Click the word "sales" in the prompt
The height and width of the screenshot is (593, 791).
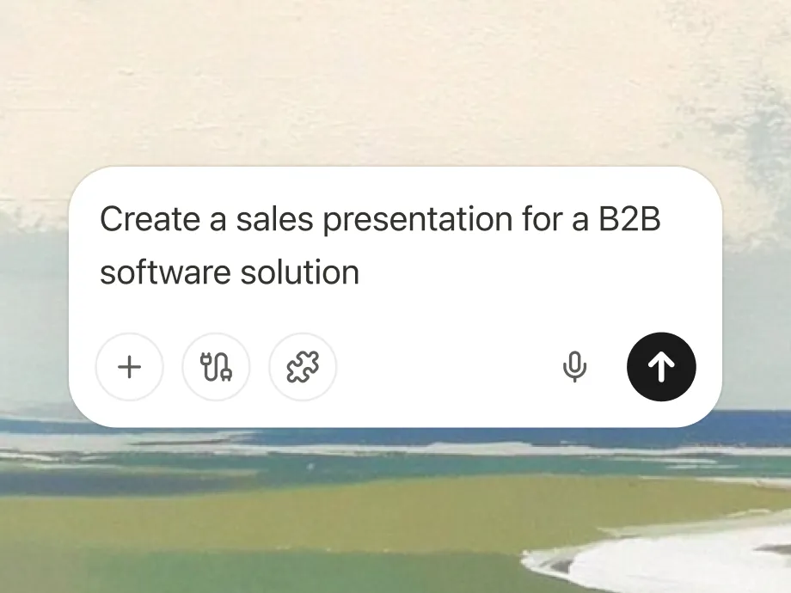coord(275,219)
